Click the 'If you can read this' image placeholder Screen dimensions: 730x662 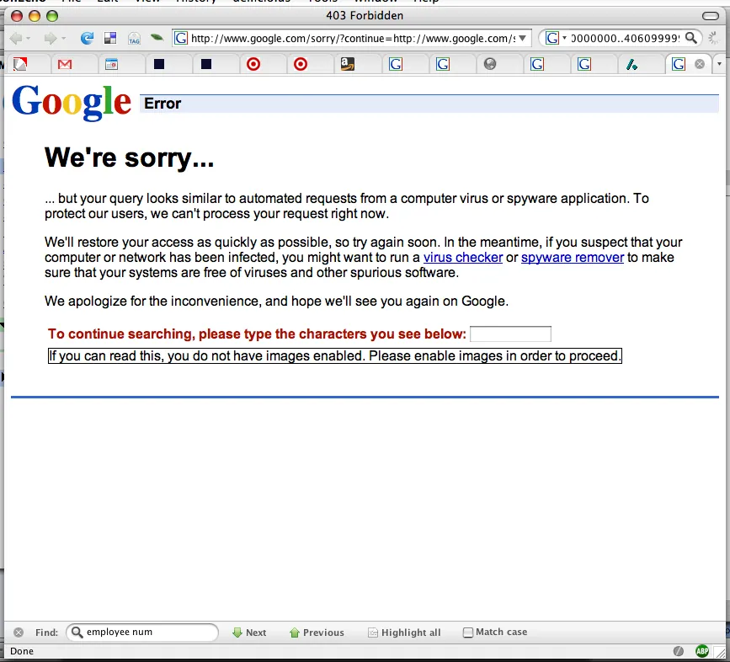coord(335,355)
